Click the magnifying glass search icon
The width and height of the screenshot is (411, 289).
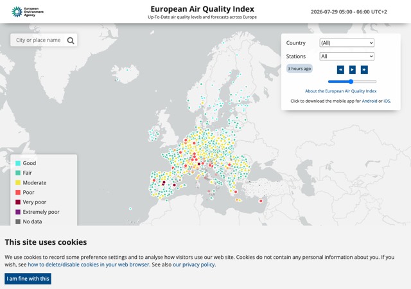71,40
